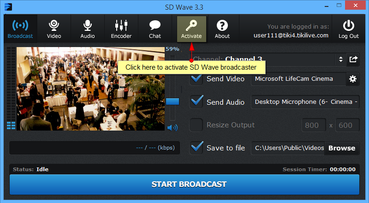Viewport: 369px width, 203px height.
Task: Mute the speaker volume icon
Action: (172, 128)
